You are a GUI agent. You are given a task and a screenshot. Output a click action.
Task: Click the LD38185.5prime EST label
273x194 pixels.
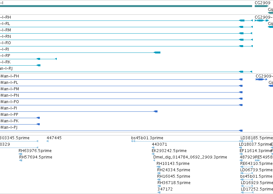(x=257, y=138)
